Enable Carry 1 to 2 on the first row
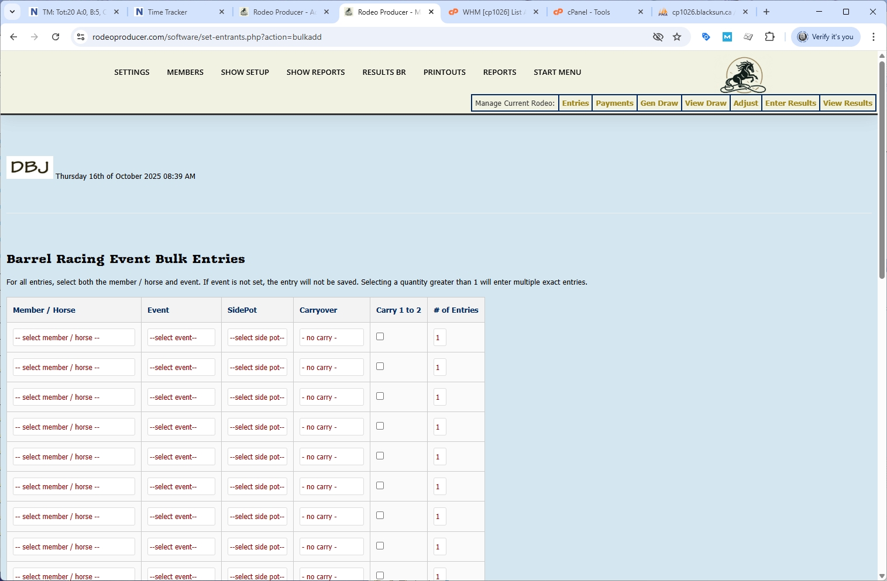The height and width of the screenshot is (581, 887). (x=380, y=336)
